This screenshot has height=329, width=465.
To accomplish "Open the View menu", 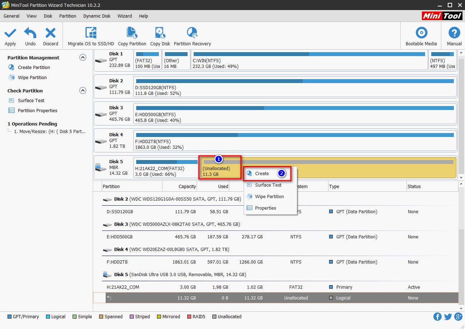I will [32, 16].
